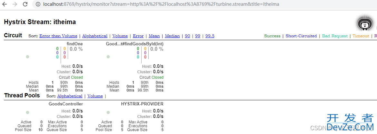Click findOne Hosts count value

pyautogui.click(x=53, y=83)
